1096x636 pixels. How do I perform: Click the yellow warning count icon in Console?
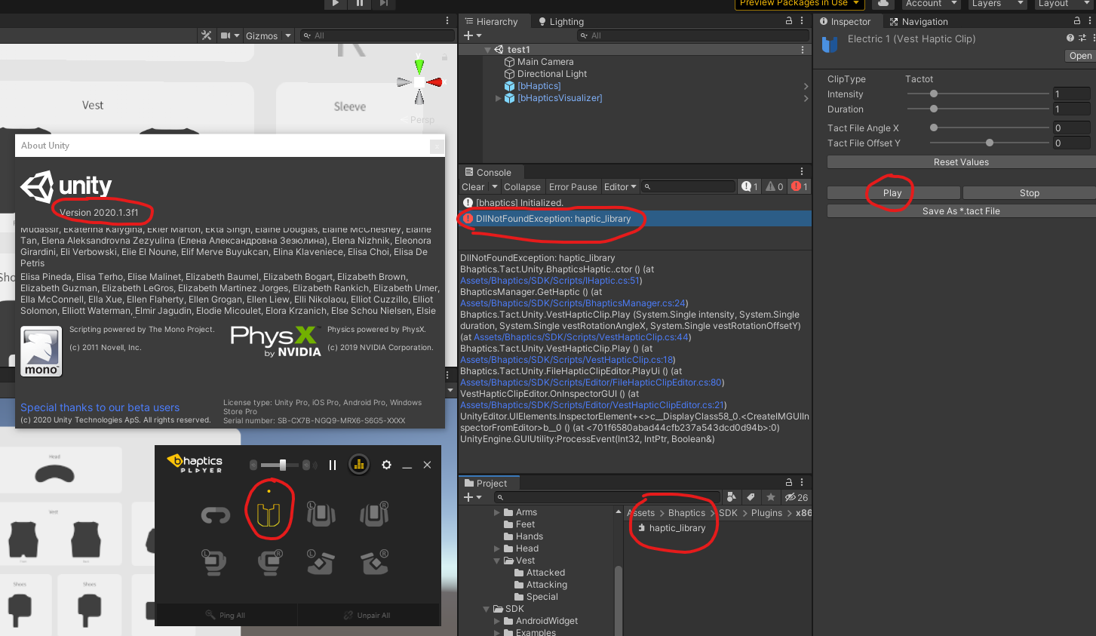(774, 186)
